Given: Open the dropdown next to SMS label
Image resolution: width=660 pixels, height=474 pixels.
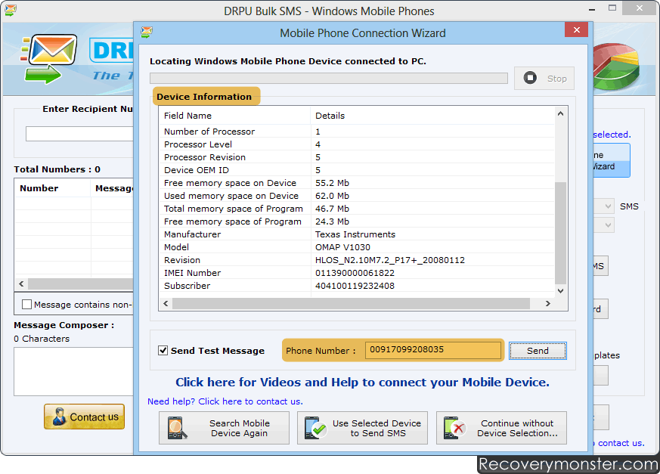Looking at the screenshot, I should point(608,206).
